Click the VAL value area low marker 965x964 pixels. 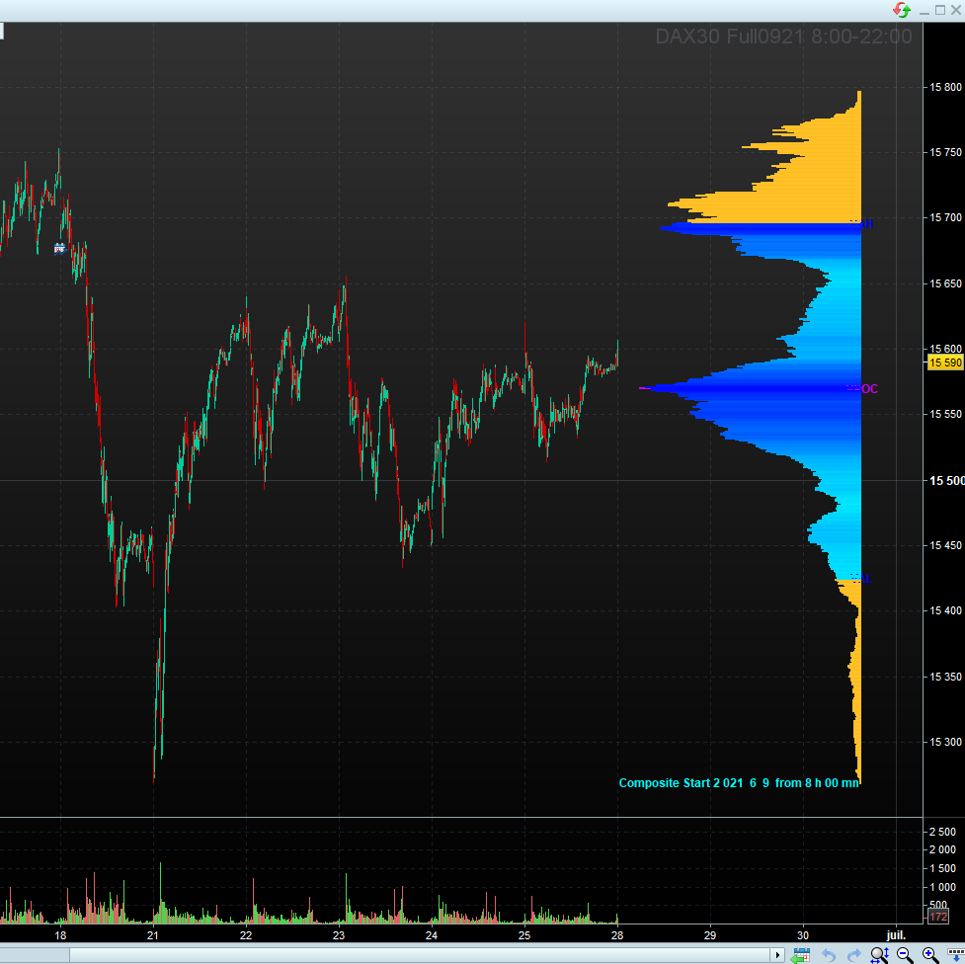click(861, 578)
